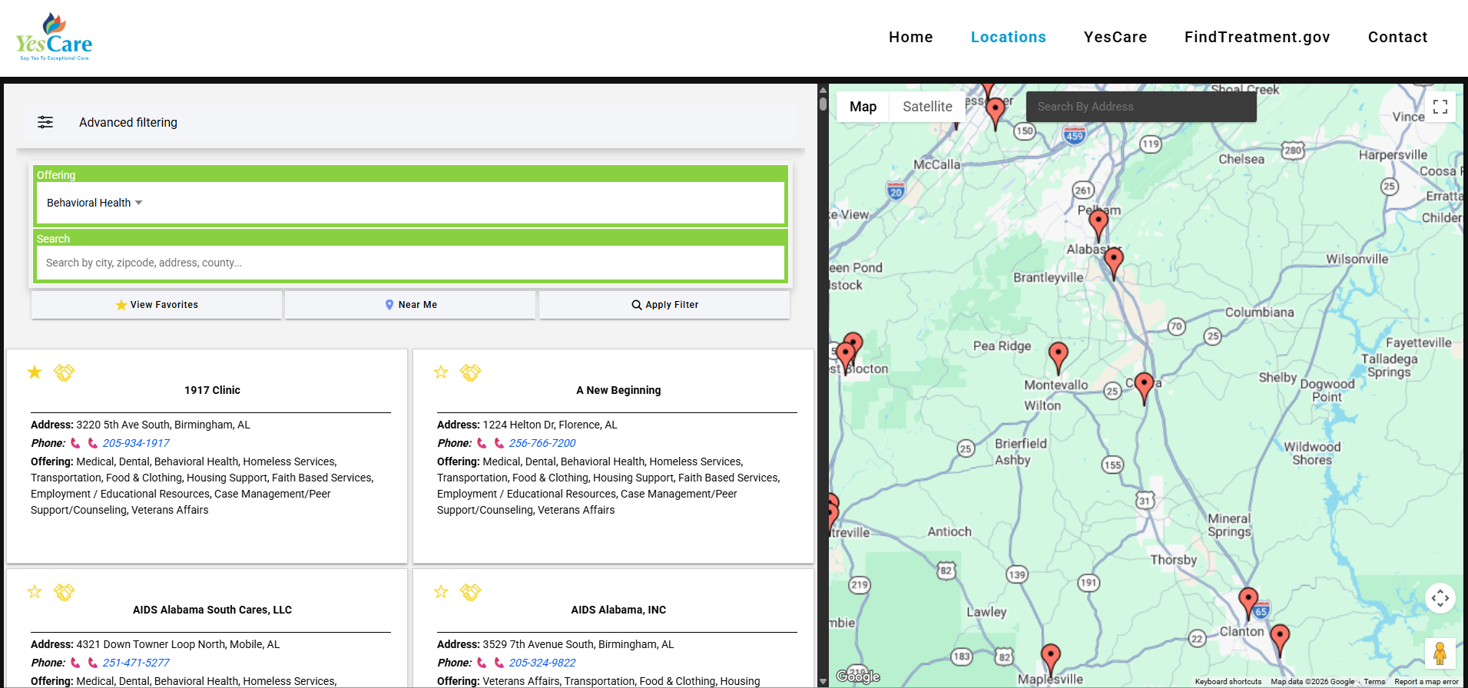The width and height of the screenshot is (1468, 688).
Task: Click the map pin at Calera
Action: pyautogui.click(x=1144, y=387)
